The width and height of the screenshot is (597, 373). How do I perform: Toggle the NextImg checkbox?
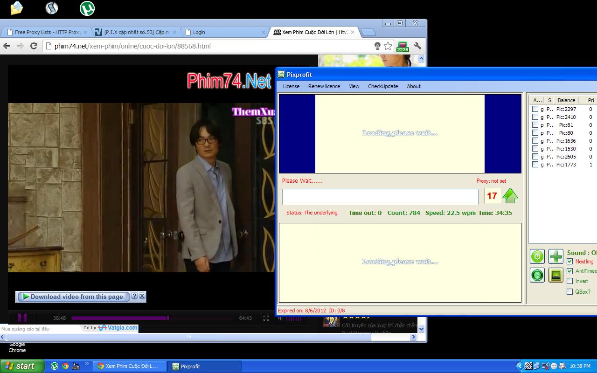coord(569,262)
